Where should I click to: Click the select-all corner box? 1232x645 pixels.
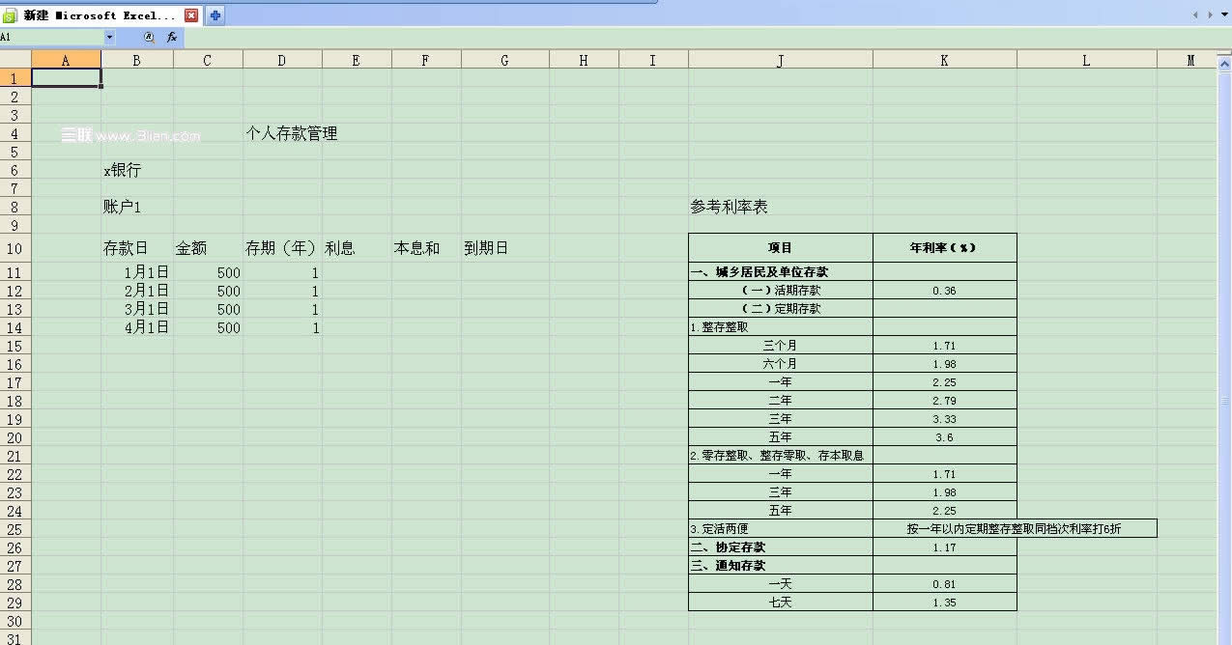coord(15,60)
